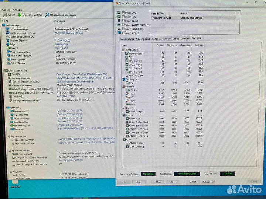Enable the Stress CPU checkbox
This screenshot has height=199, width=266.
pos(123,13)
